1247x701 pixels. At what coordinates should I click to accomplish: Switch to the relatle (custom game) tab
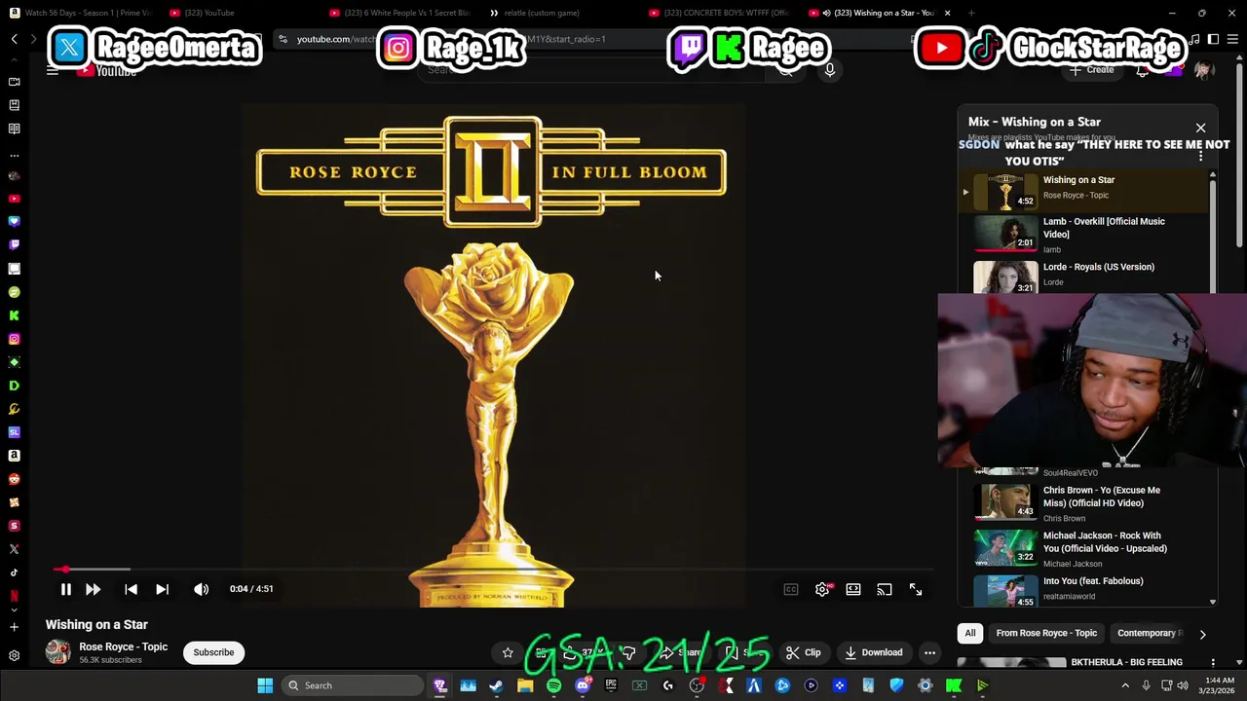click(x=542, y=13)
